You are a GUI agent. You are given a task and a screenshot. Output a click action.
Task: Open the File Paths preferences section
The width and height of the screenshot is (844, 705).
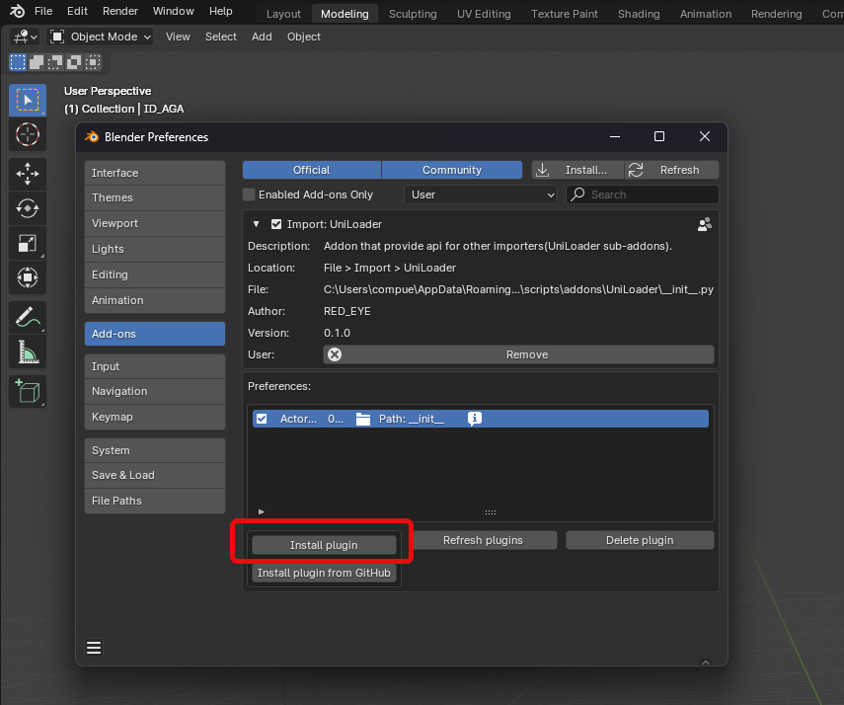point(155,501)
